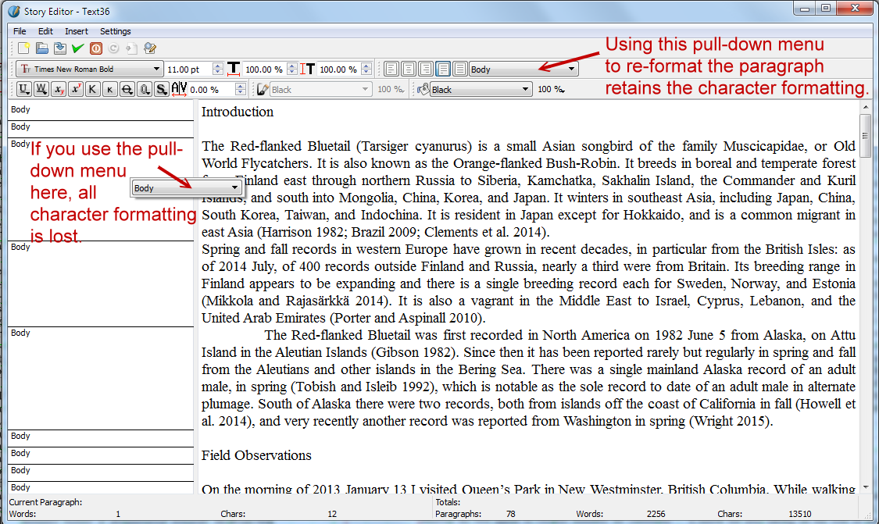Open the floating Body style dropdown in left pane
Viewport: 879px width, 524px height.
pyautogui.click(x=234, y=188)
